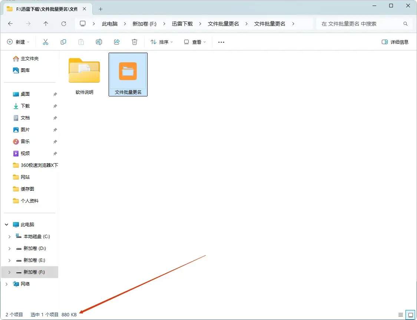Click the Refresh icon in navigation bar

pyautogui.click(x=63, y=23)
